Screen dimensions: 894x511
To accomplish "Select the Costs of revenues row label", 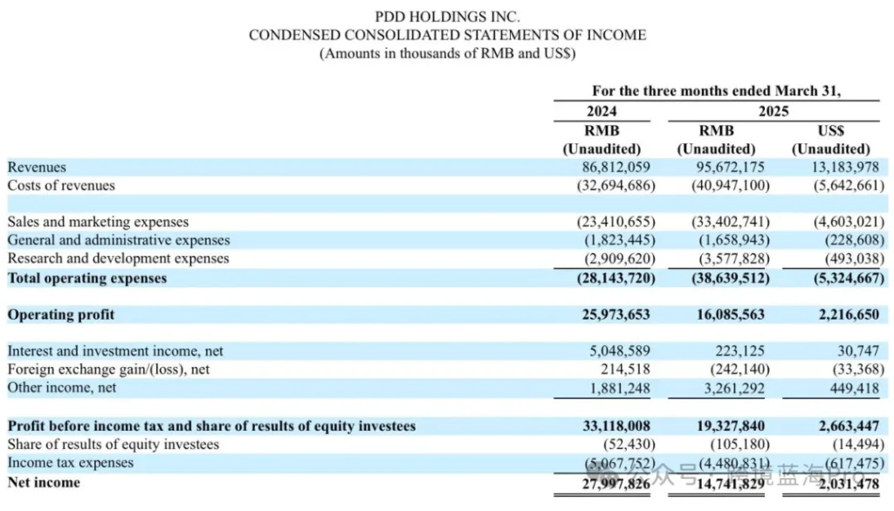I will [61, 185].
